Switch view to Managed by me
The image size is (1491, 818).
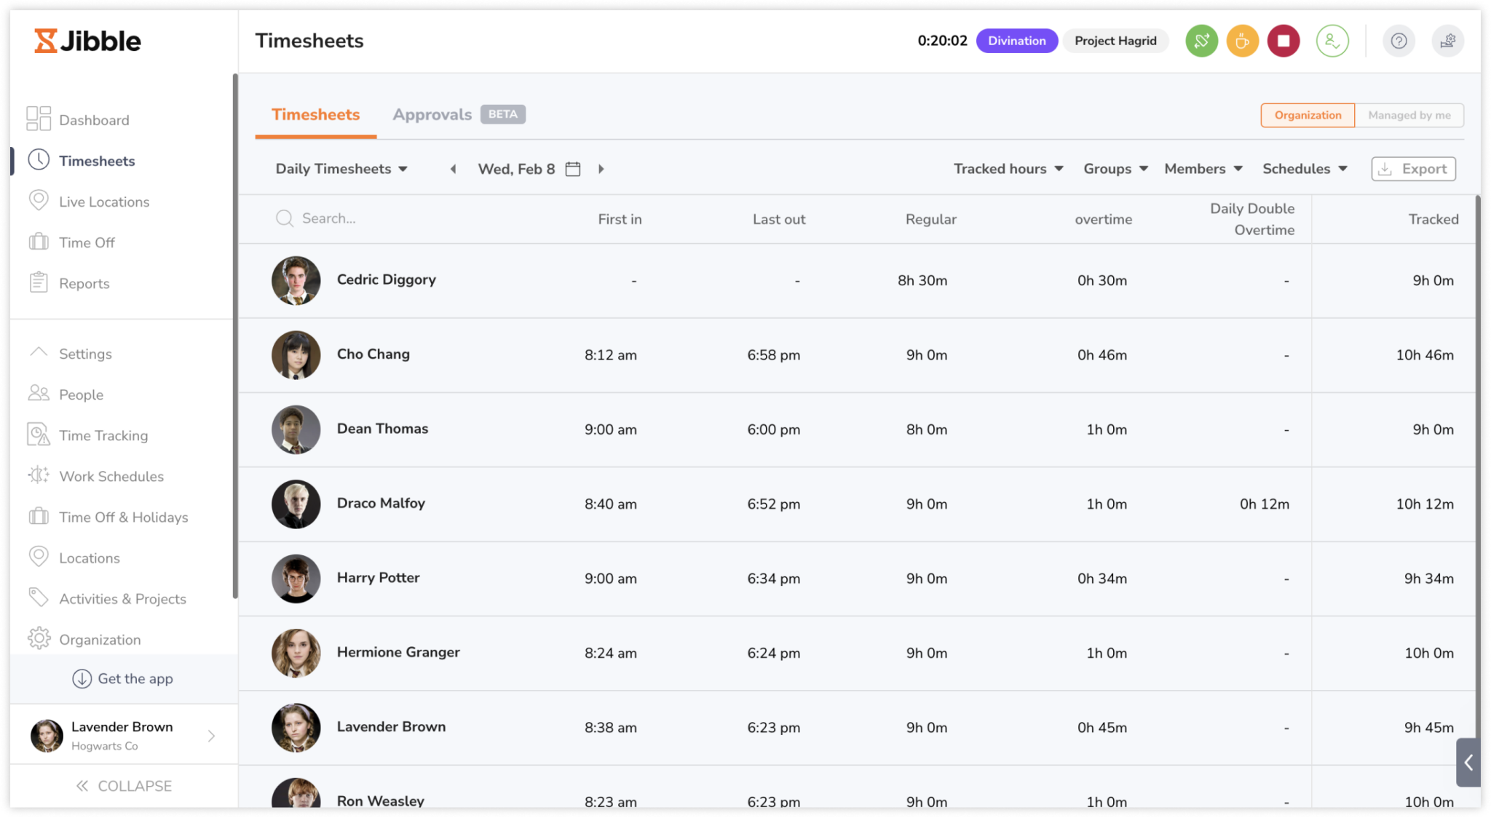tap(1409, 115)
